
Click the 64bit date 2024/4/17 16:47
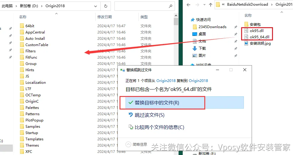(111, 26)
